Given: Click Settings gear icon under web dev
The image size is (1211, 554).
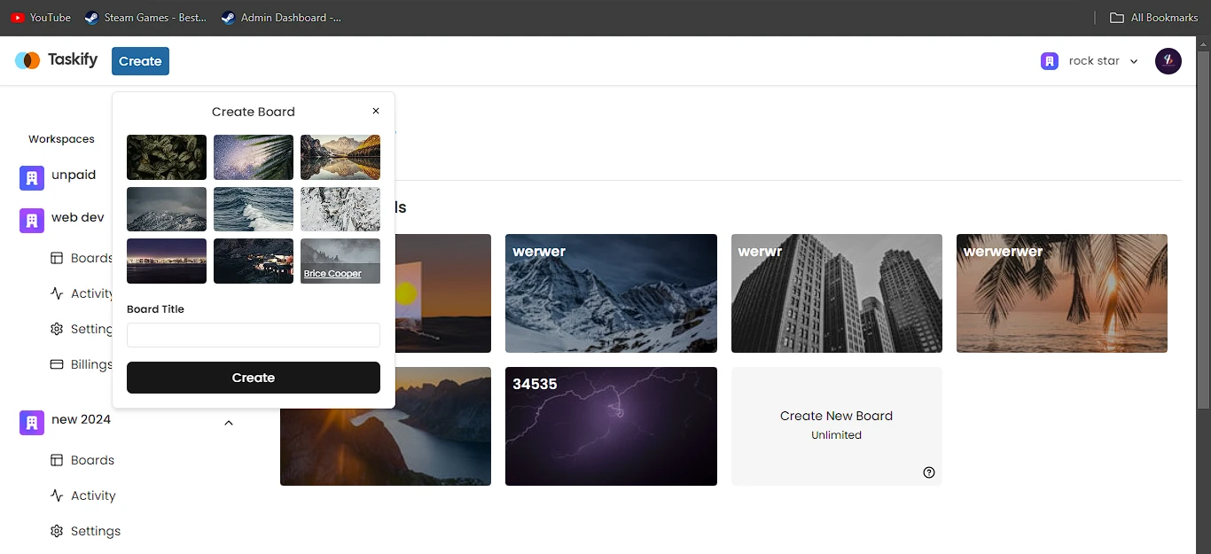Looking at the screenshot, I should pyautogui.click(x=57, y=329).
